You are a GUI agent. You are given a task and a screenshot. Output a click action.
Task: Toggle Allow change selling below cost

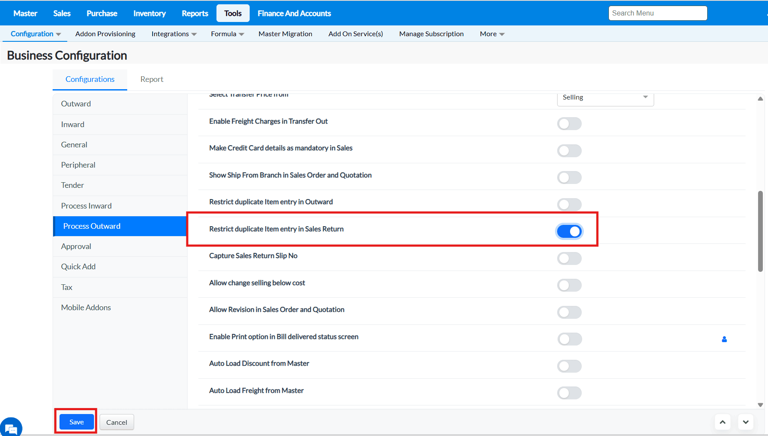(569, 285)
